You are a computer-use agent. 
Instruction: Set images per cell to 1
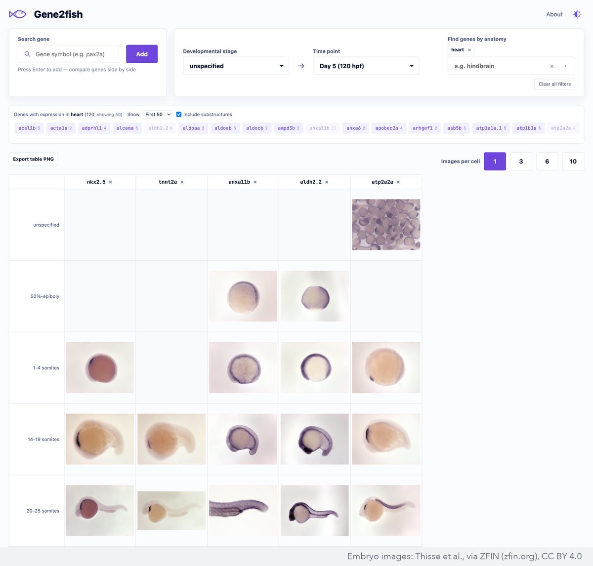[x=495, y=162]
